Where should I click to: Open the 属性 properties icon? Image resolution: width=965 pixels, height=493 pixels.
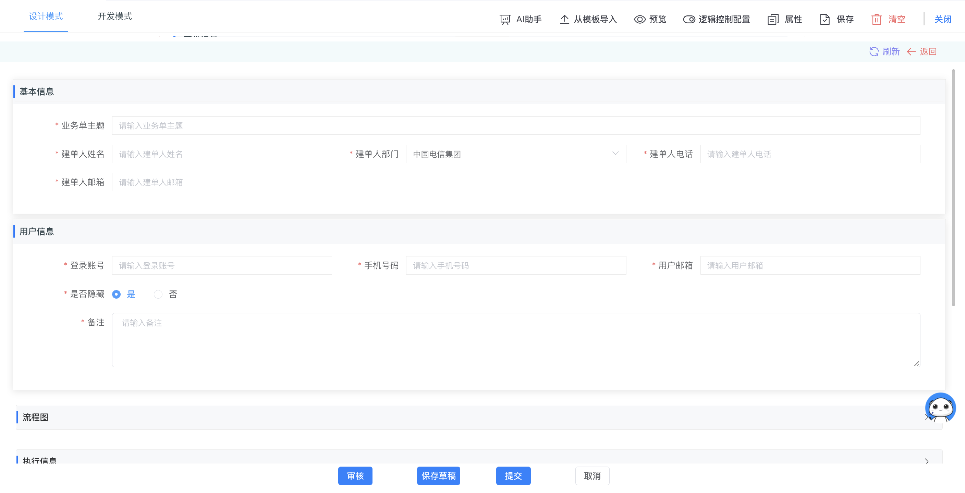pos(772,20)
